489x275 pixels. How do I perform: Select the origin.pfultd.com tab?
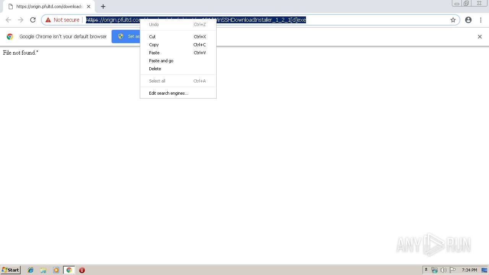(49, 6)
